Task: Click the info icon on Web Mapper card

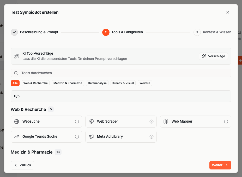Action: click(x=226, y=122)
